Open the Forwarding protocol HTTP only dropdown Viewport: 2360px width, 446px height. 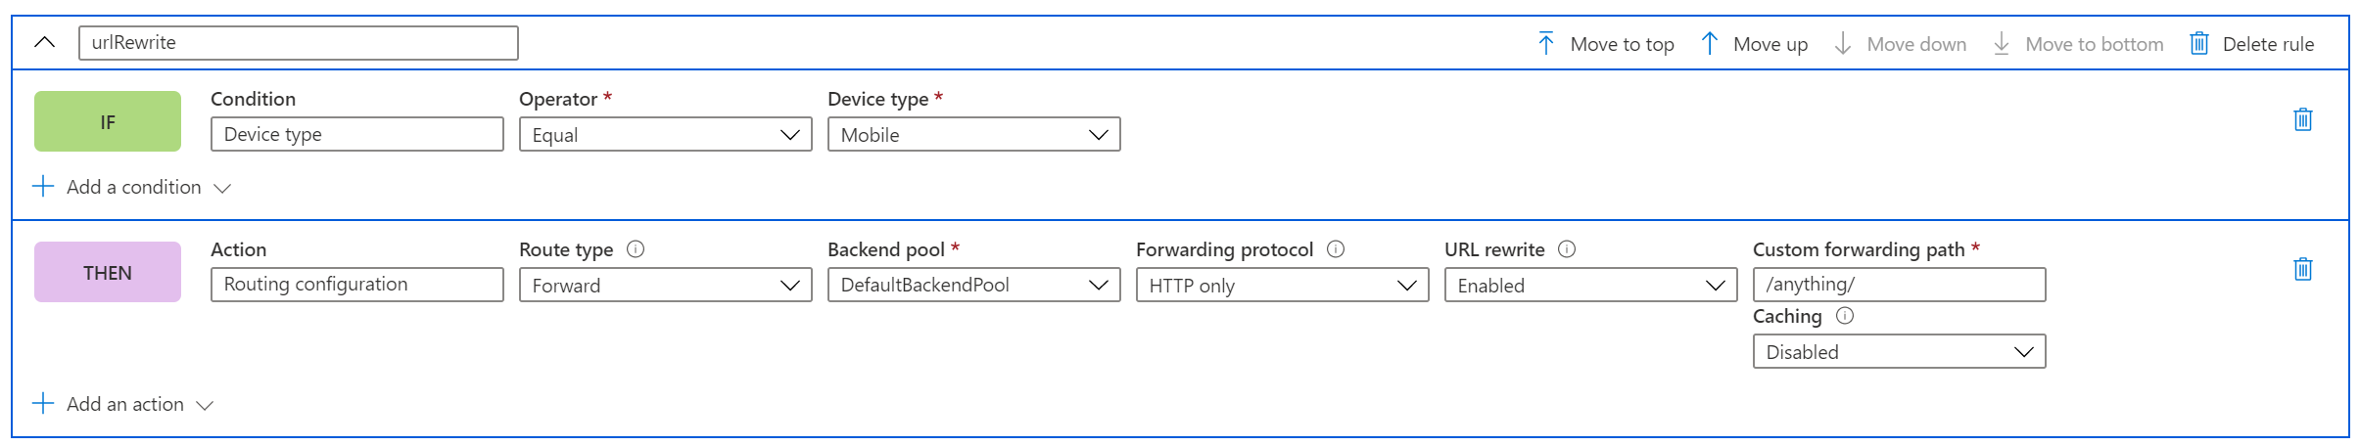1283,286
